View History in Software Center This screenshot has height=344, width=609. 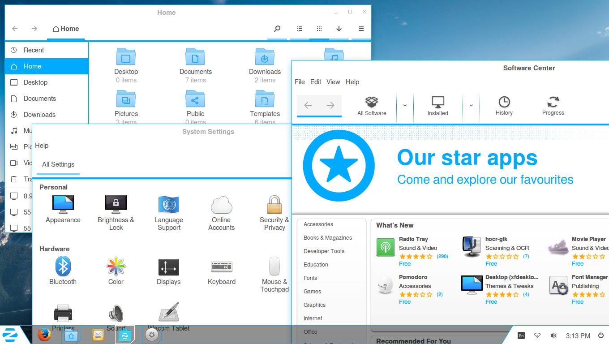(504, 106)
